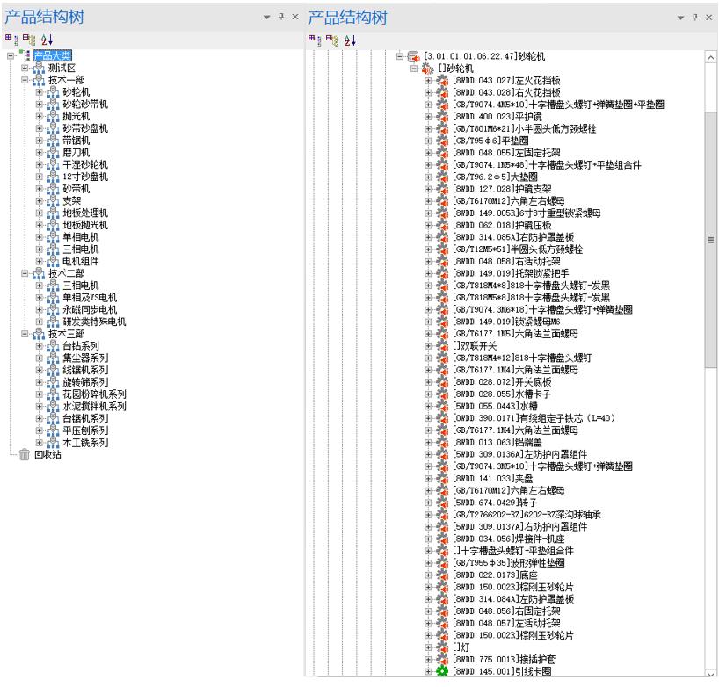This screenshot has width=719, height=687.
Task: Select [8WDD.775.001R]接插护套 row
Action: pos(504,659)
